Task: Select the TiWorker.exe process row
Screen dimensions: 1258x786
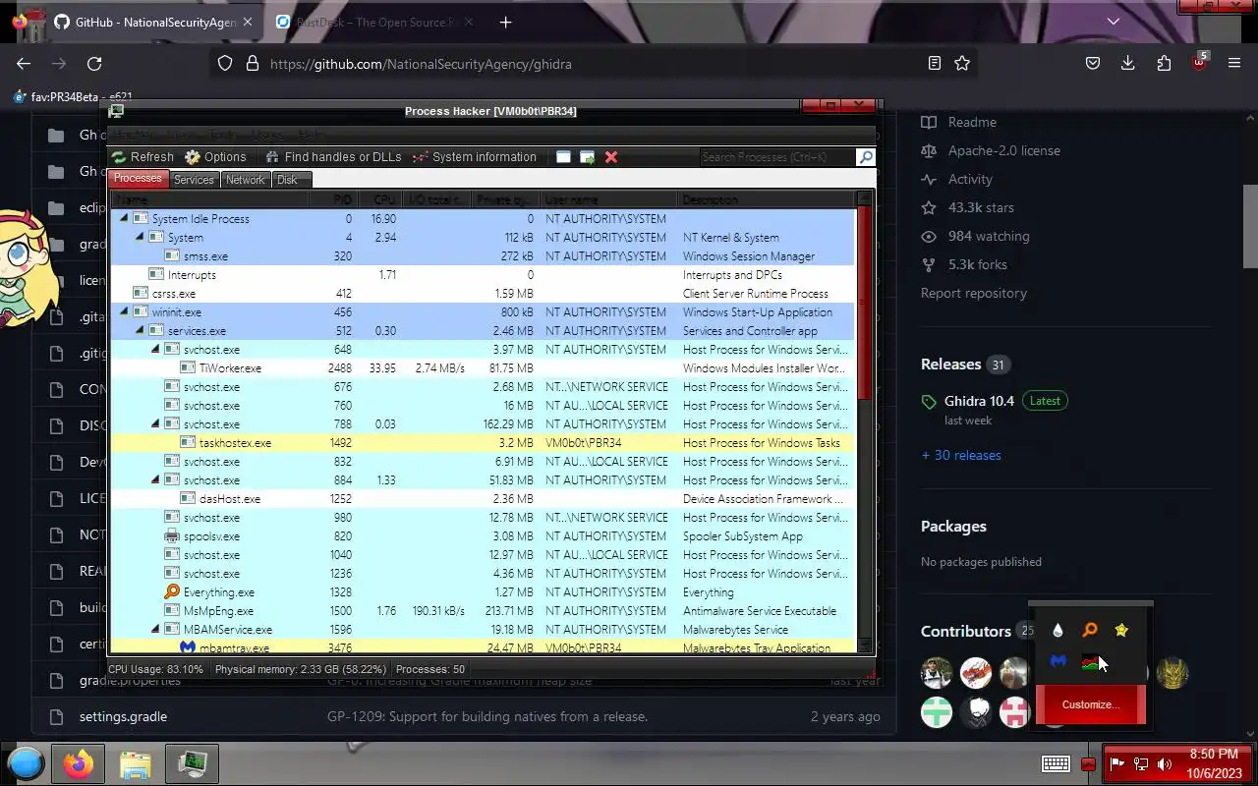Action: [483, 368]
